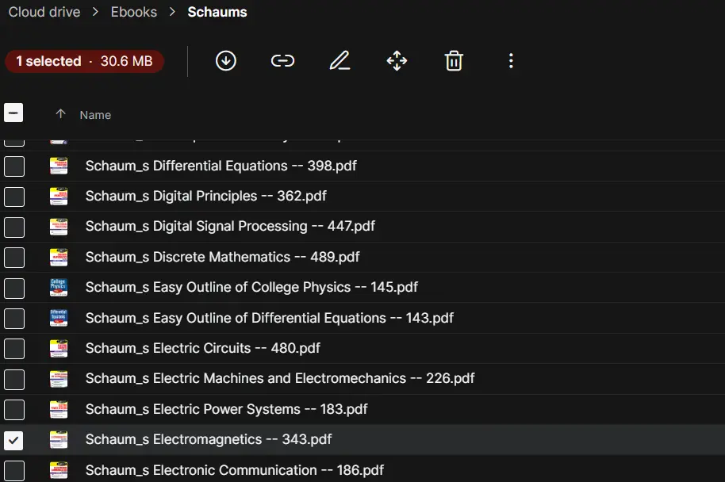
Task: Click Schaum_s Electromagnetics -- 343.pdf name
Action: [x=209, y=439]
